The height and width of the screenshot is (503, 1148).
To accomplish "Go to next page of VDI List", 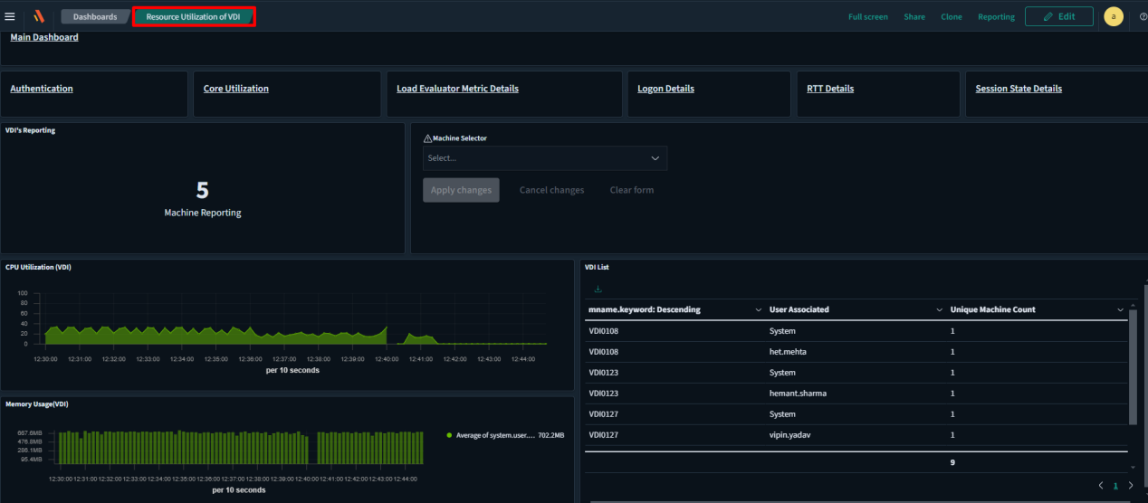I will pyautogui.click(x=1130, y=486).
